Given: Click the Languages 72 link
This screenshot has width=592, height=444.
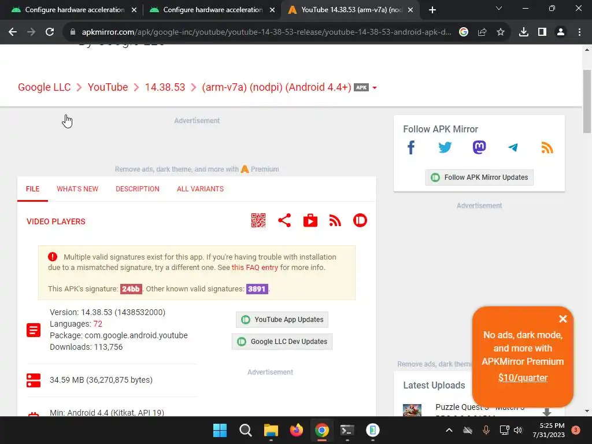Looking at the screenshot, I should 98,324.
